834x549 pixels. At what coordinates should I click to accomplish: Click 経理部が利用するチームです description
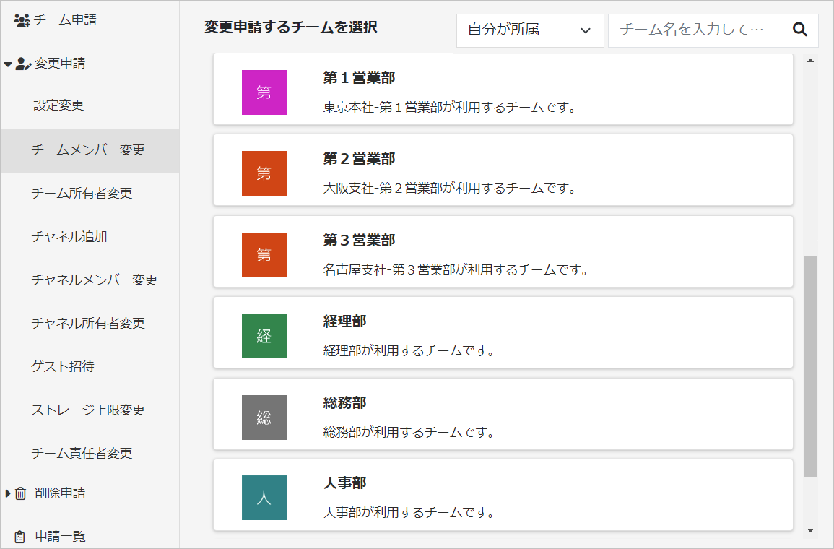click(x=409, y=351)
